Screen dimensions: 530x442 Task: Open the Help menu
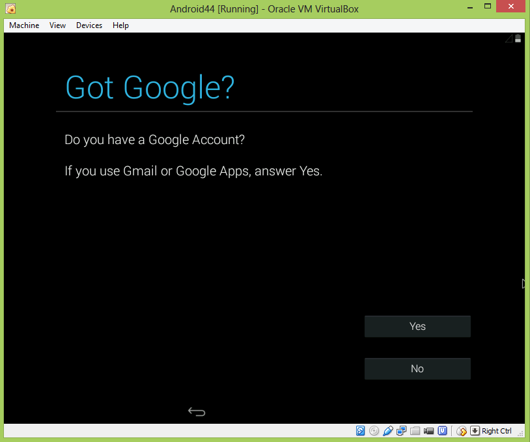(120, 25)
